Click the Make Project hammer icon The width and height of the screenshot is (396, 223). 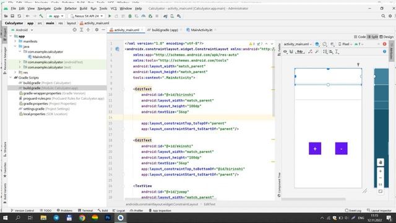tap(41, 16)
